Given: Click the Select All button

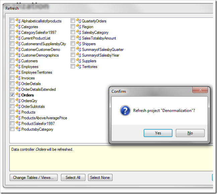Looking at the screenshot, I should (x=73, y=177).
